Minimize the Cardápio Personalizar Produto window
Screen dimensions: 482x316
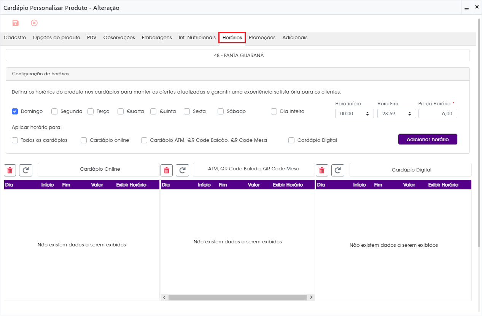pos(467,8)
